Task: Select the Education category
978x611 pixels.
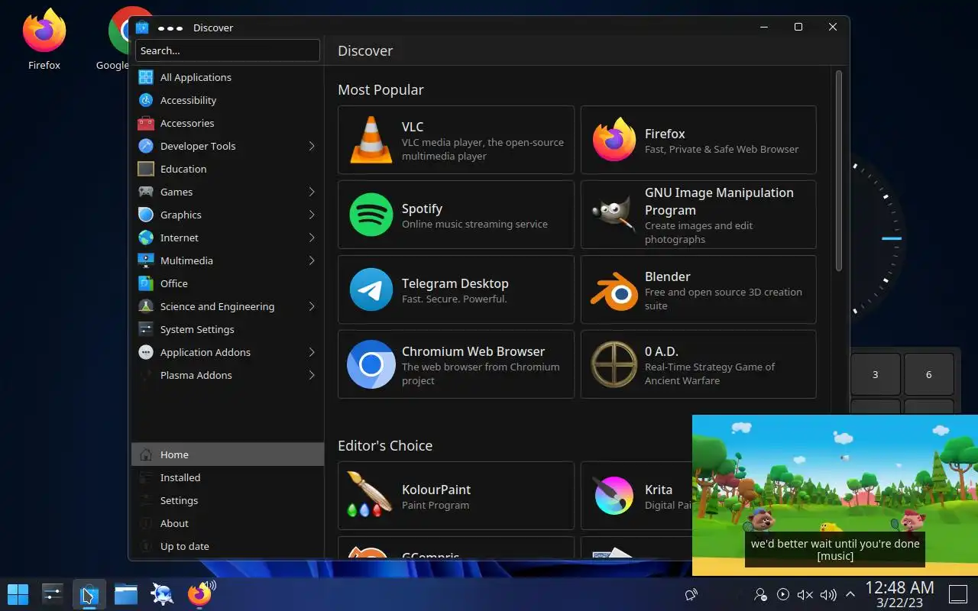Action: [x=228, y=169]
